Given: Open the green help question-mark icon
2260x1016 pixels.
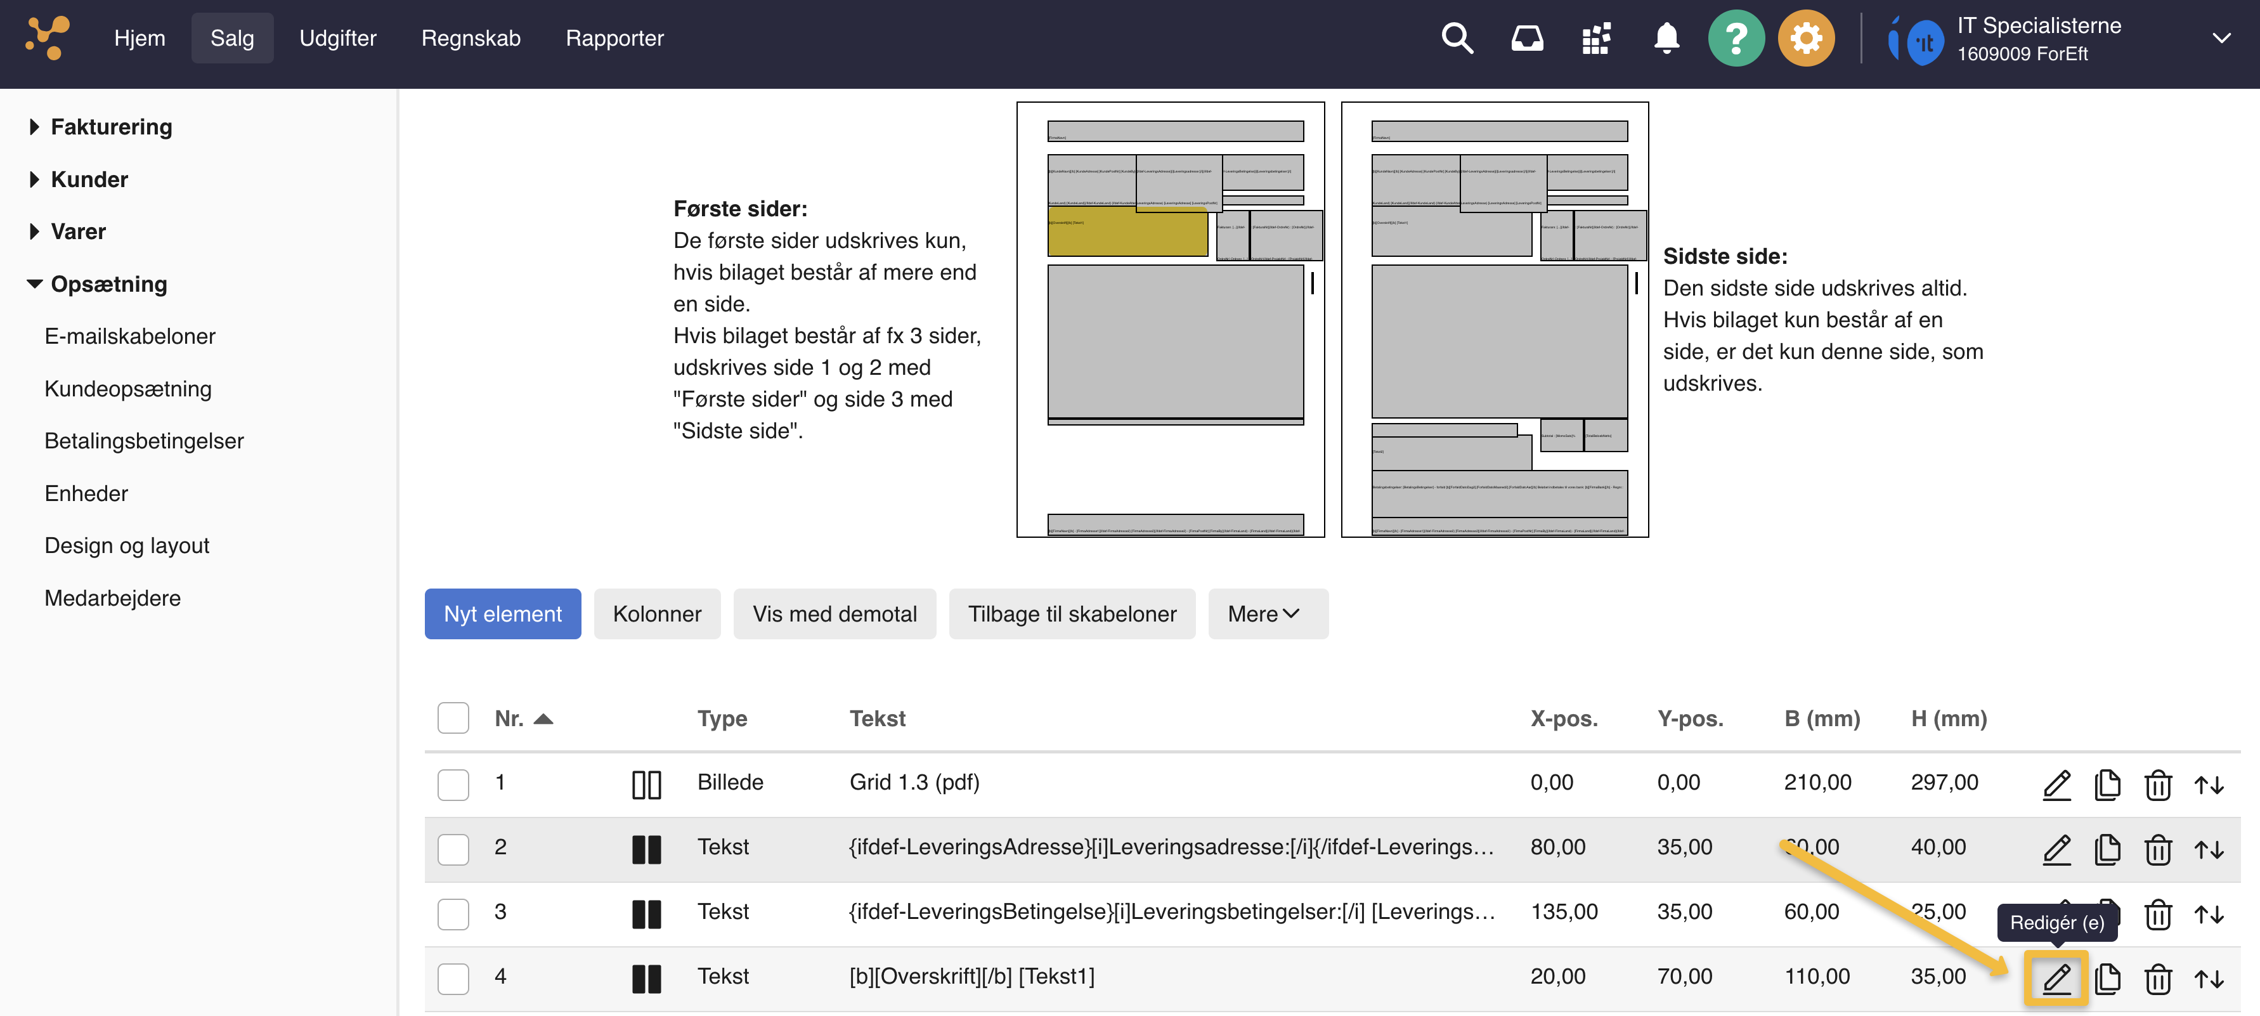Looking at the screenshot, I should point(1736,39).
